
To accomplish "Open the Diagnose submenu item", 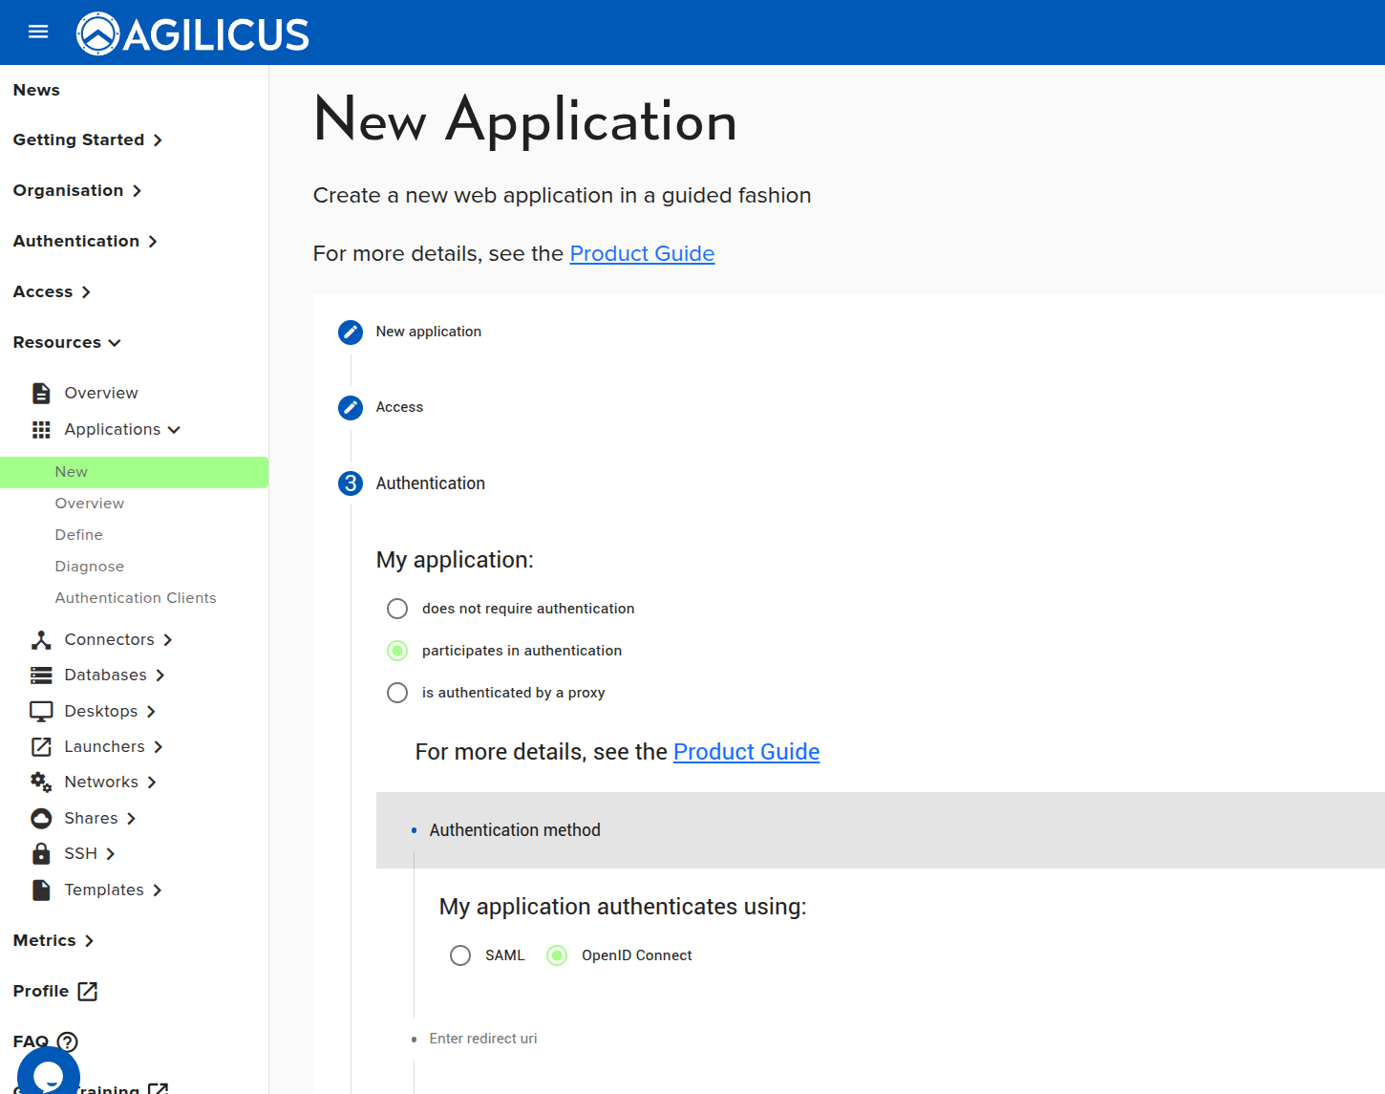I will (x=90, y=567).
